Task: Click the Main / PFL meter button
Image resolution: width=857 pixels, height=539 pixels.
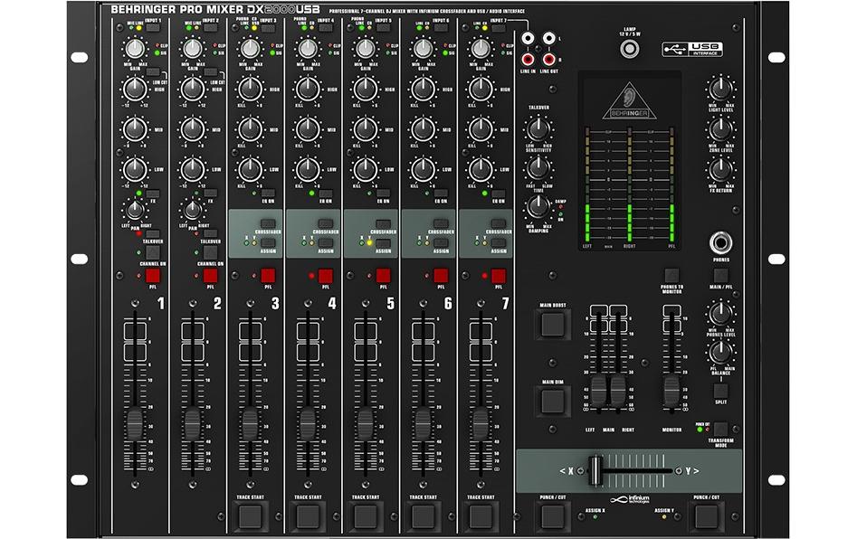Action: 721,275
